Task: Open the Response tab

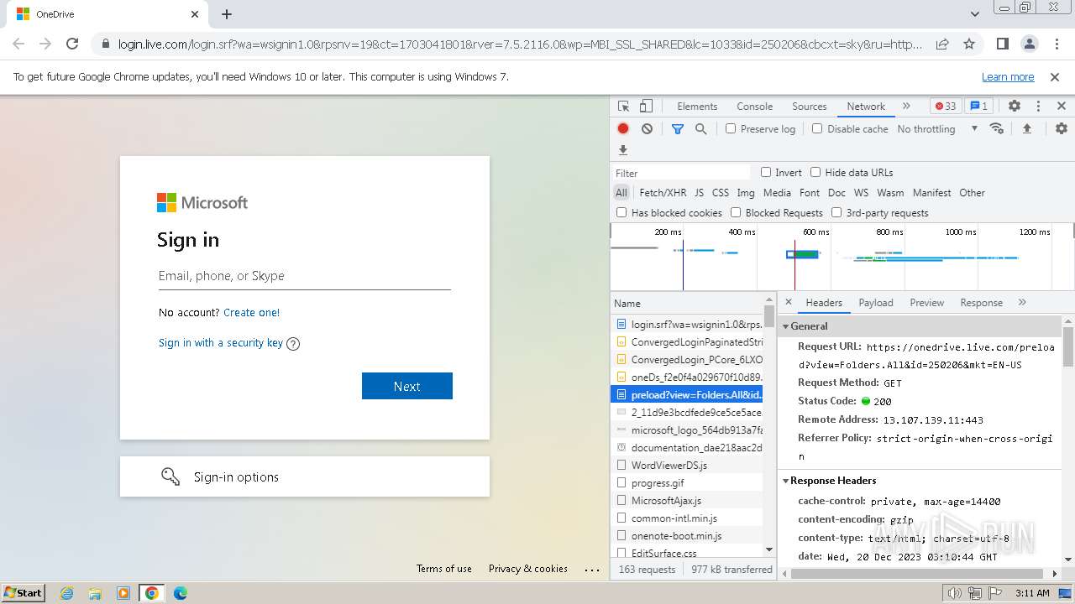Action: [x=982, y=302]
